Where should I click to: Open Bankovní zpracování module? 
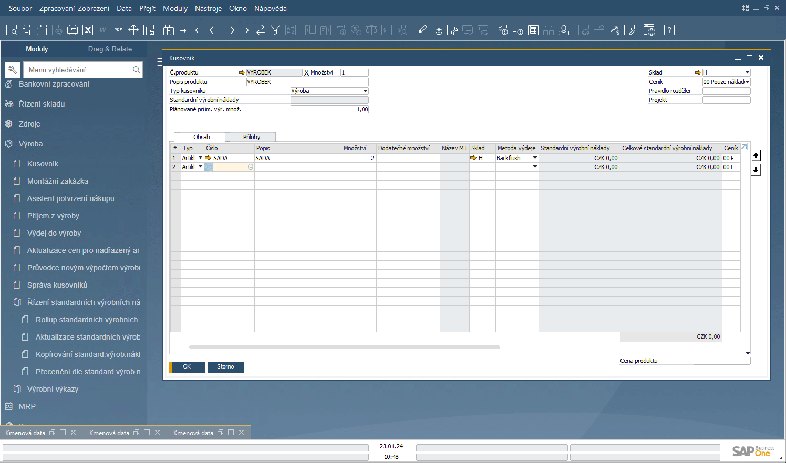click(54, 84)
